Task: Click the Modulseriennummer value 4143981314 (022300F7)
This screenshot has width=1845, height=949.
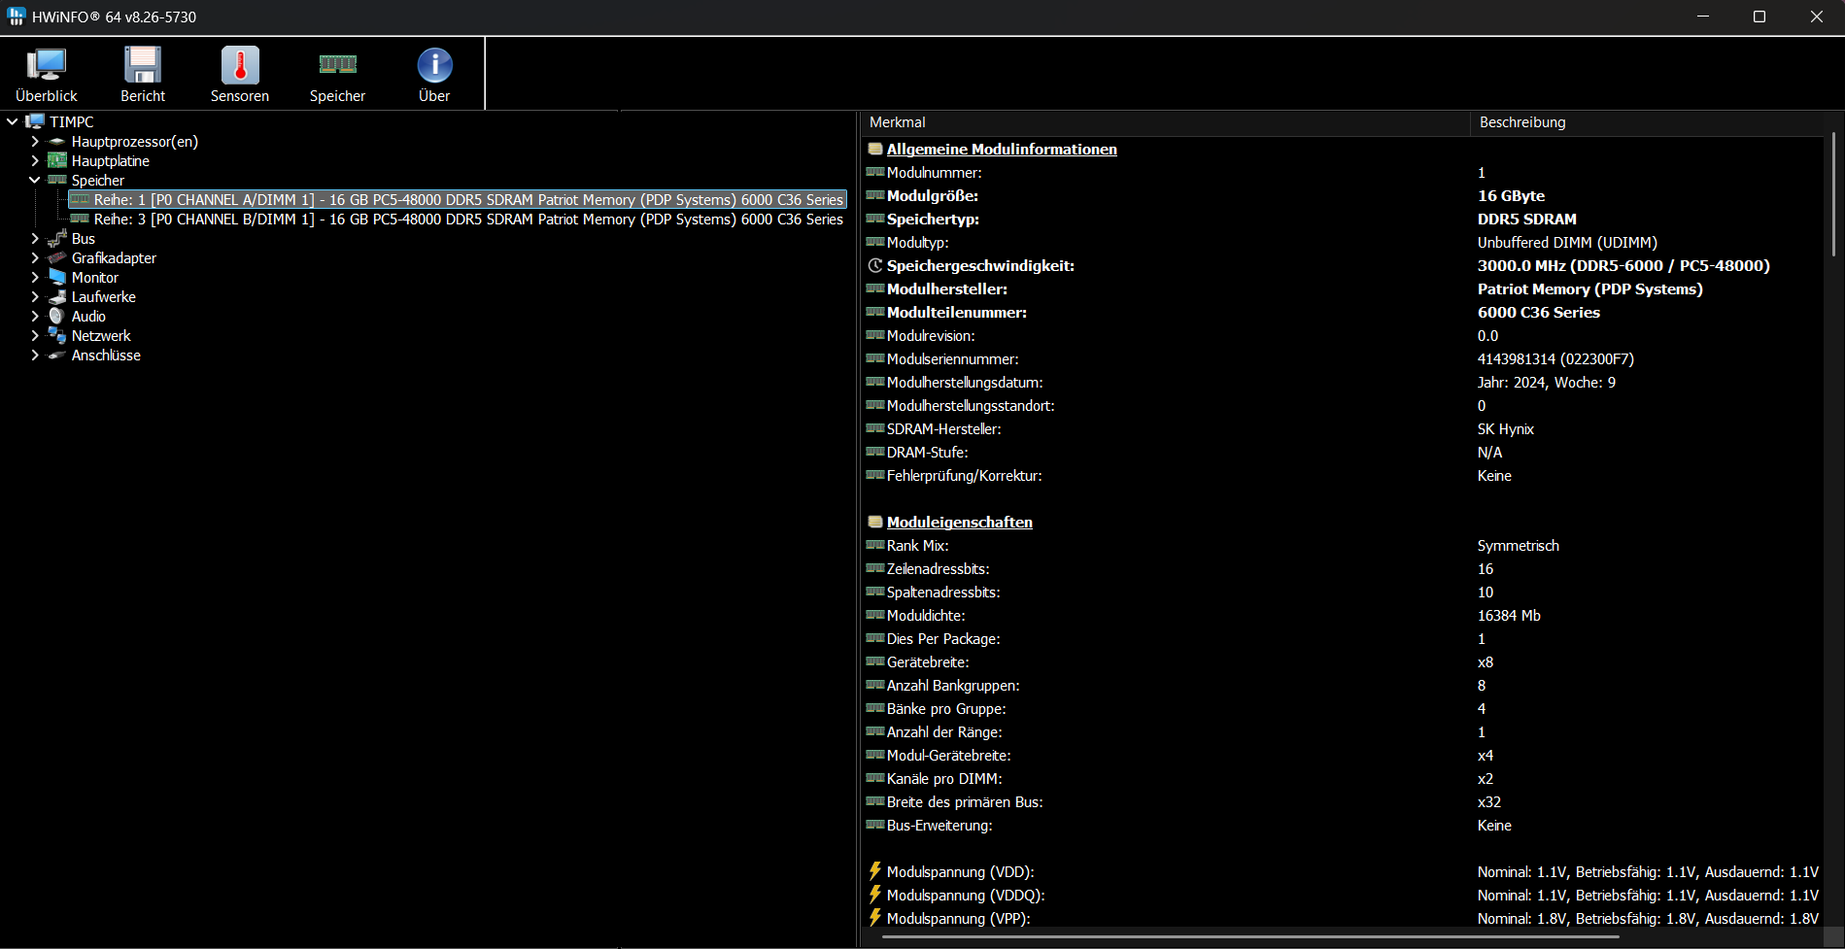Action: [x=1555, y=358]
